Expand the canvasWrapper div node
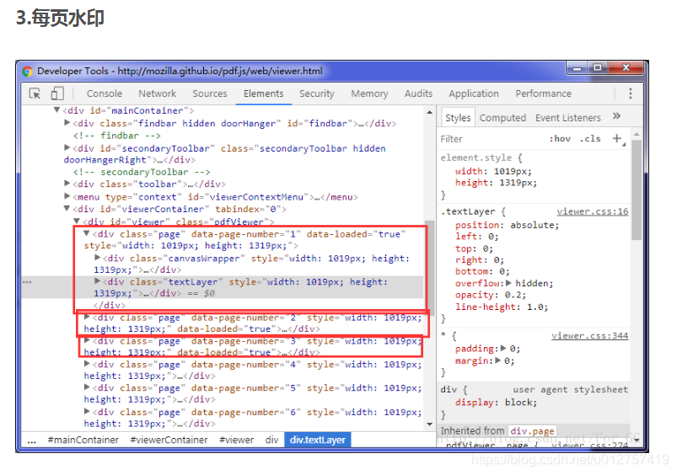The width and height of the screenshot is (677, 475). click(x=98, y=258)
